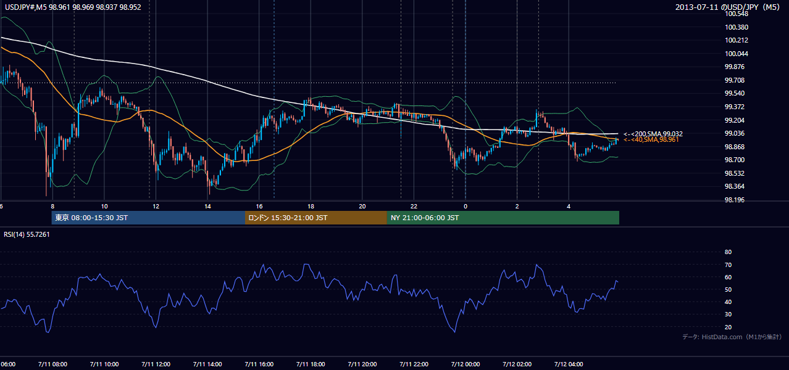Click the bottom date label 7/11 08:00
The image size is (789, 370).
[52, 364]
